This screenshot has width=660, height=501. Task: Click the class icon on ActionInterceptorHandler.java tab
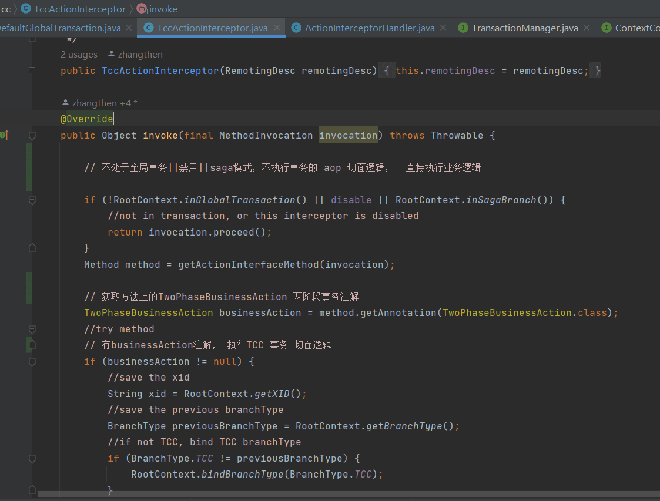pos(296,28)
